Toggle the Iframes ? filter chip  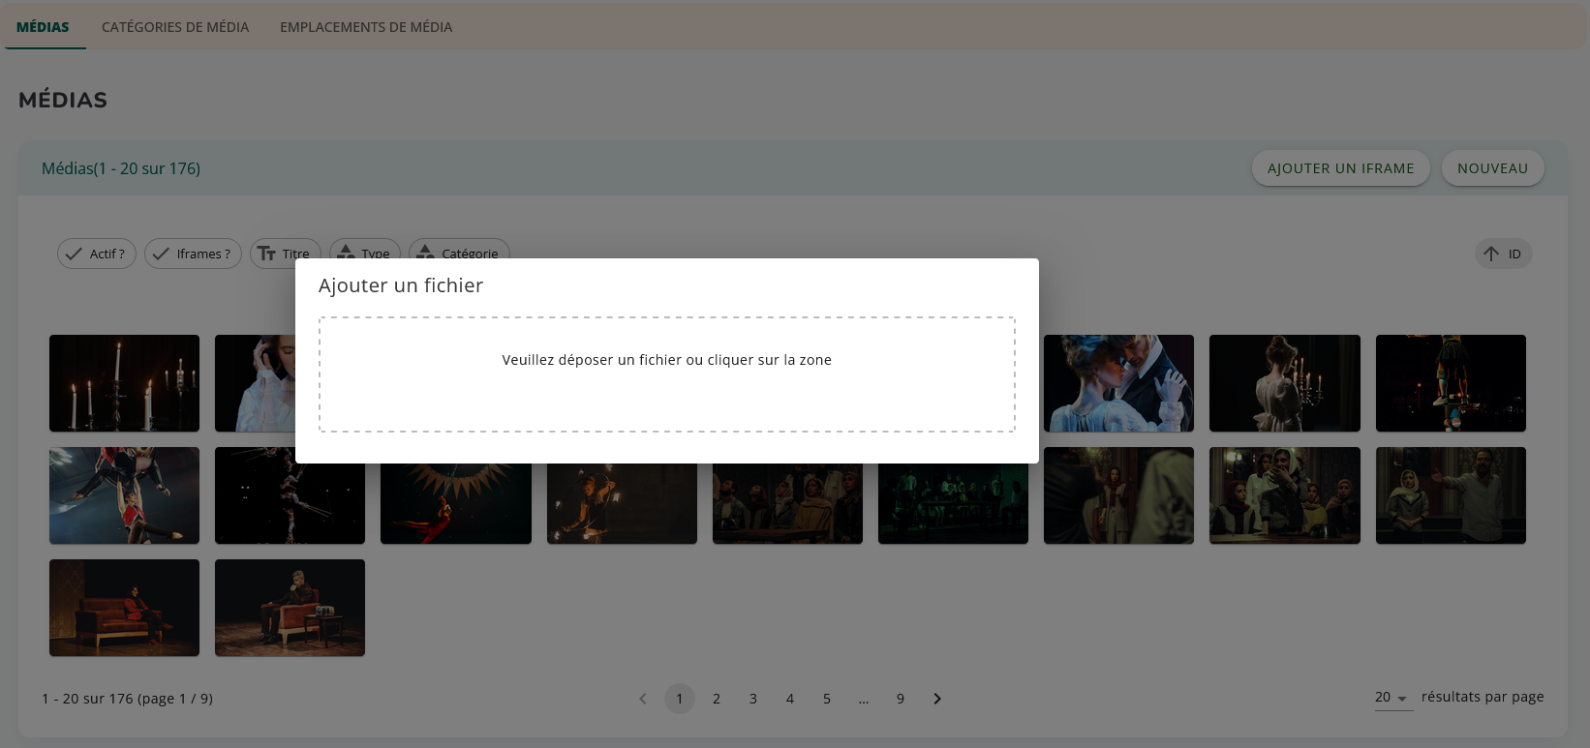pos(193,254)
